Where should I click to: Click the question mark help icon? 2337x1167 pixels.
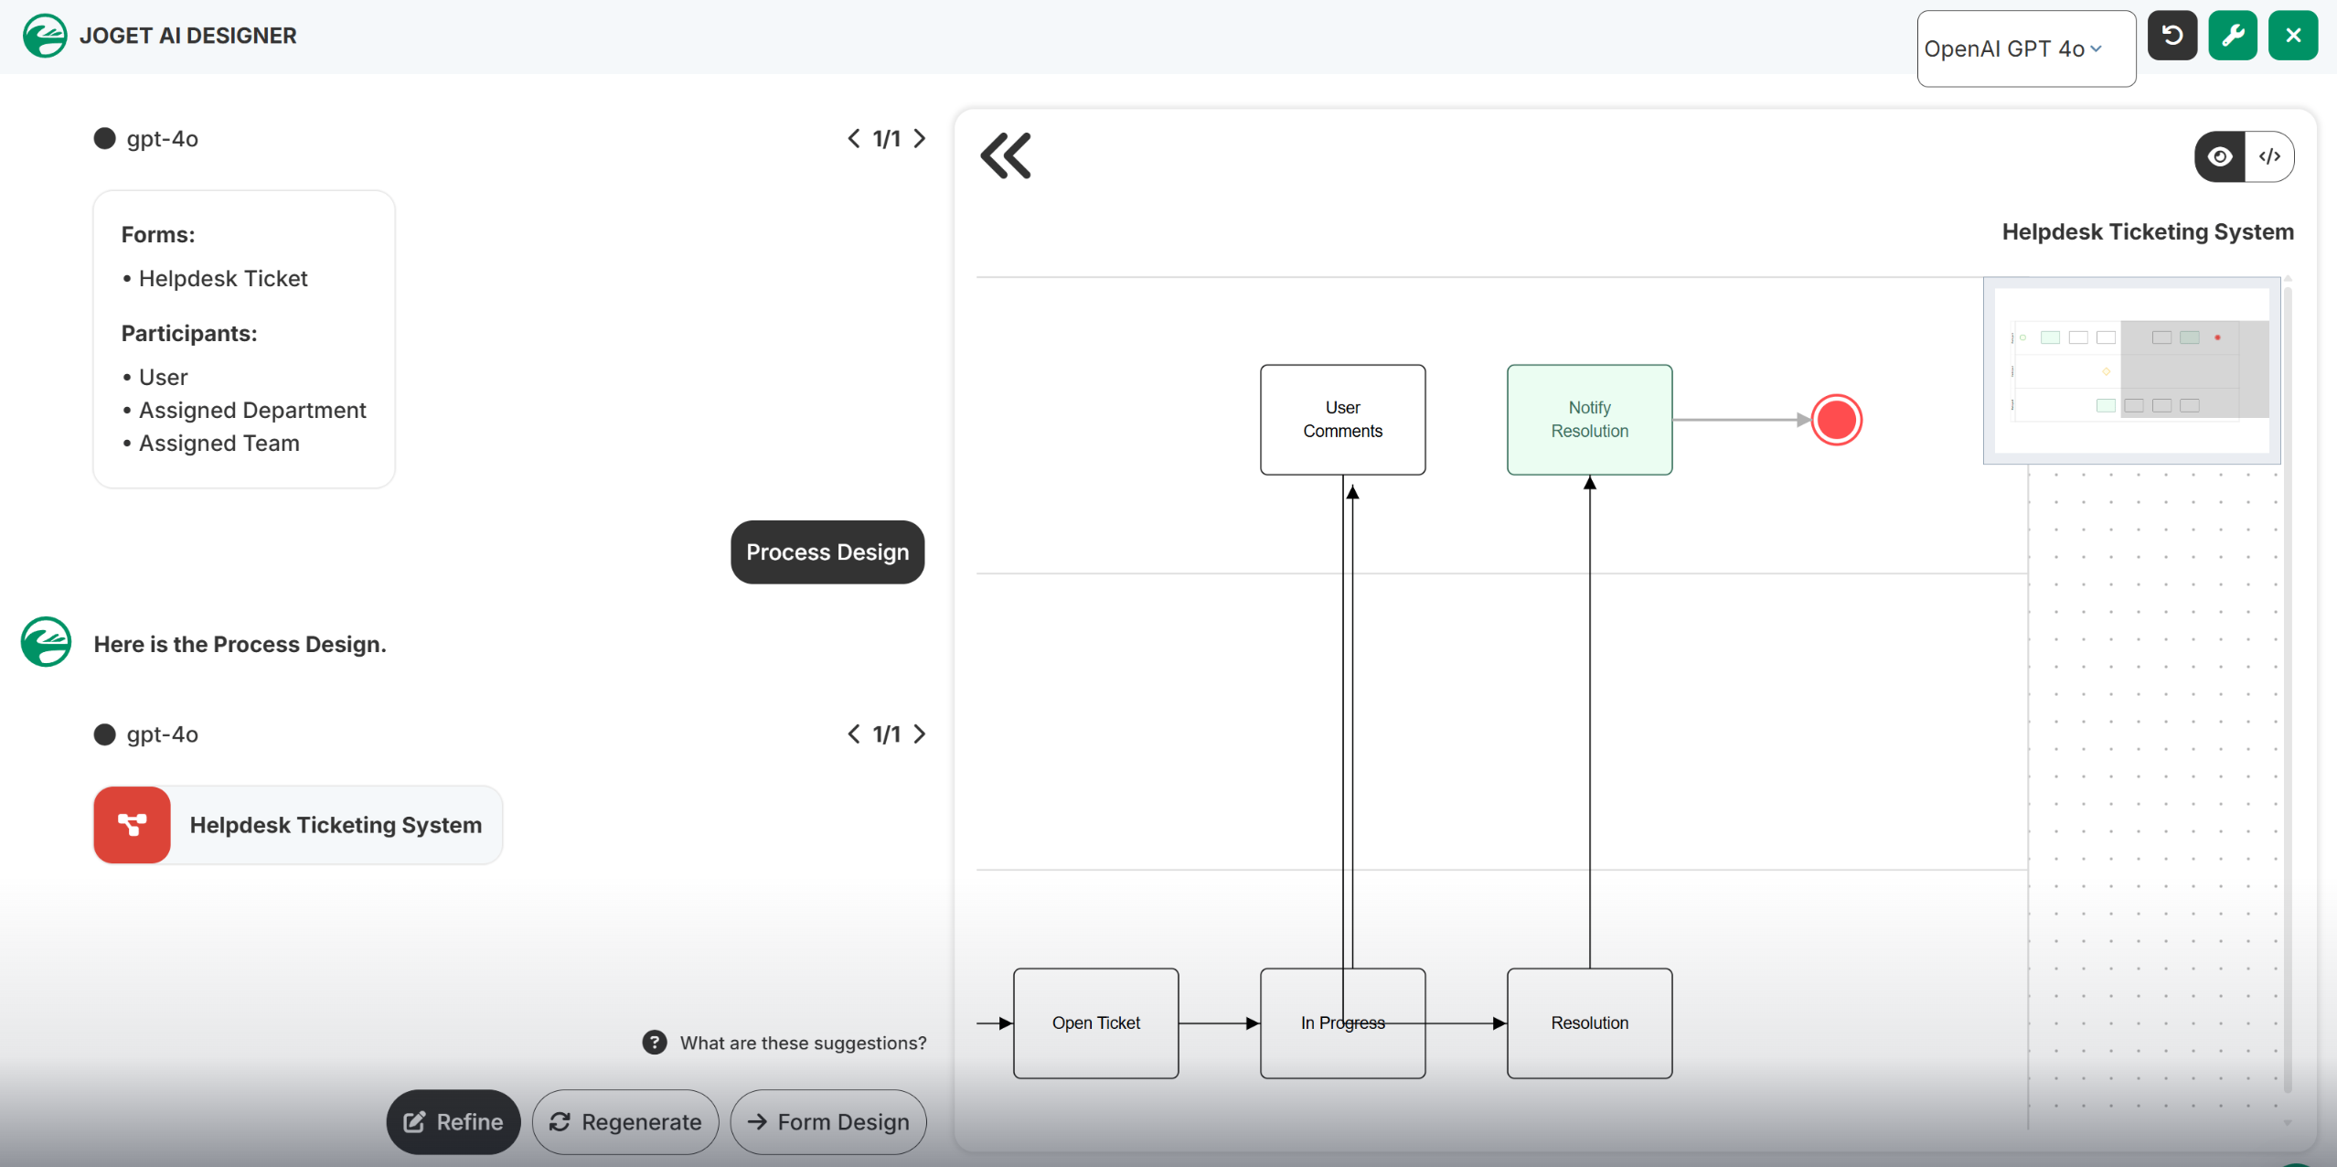click(x=654, y=1043)
